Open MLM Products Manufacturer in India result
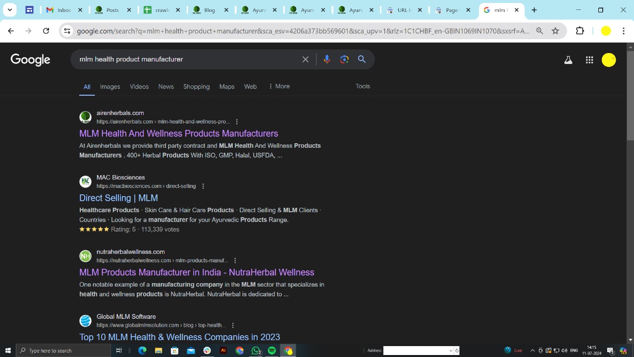The image size is (634, 357). (x=197, y=272)
